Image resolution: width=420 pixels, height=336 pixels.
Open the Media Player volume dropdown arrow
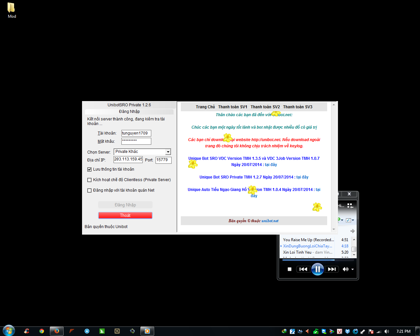(x=352, y=269)
